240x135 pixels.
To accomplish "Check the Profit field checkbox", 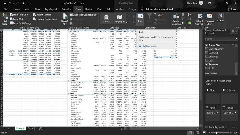I will [207, 68].
